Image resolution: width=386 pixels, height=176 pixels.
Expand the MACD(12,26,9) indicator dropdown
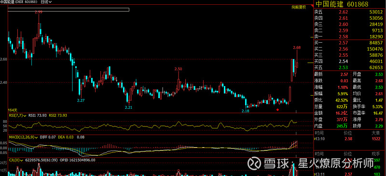tap(23, 137)
